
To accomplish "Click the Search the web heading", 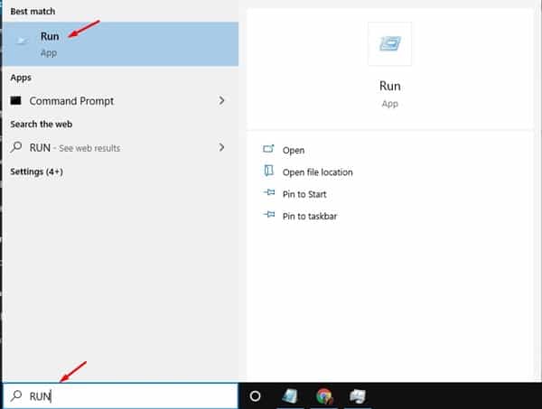I will tap(42, 124).
